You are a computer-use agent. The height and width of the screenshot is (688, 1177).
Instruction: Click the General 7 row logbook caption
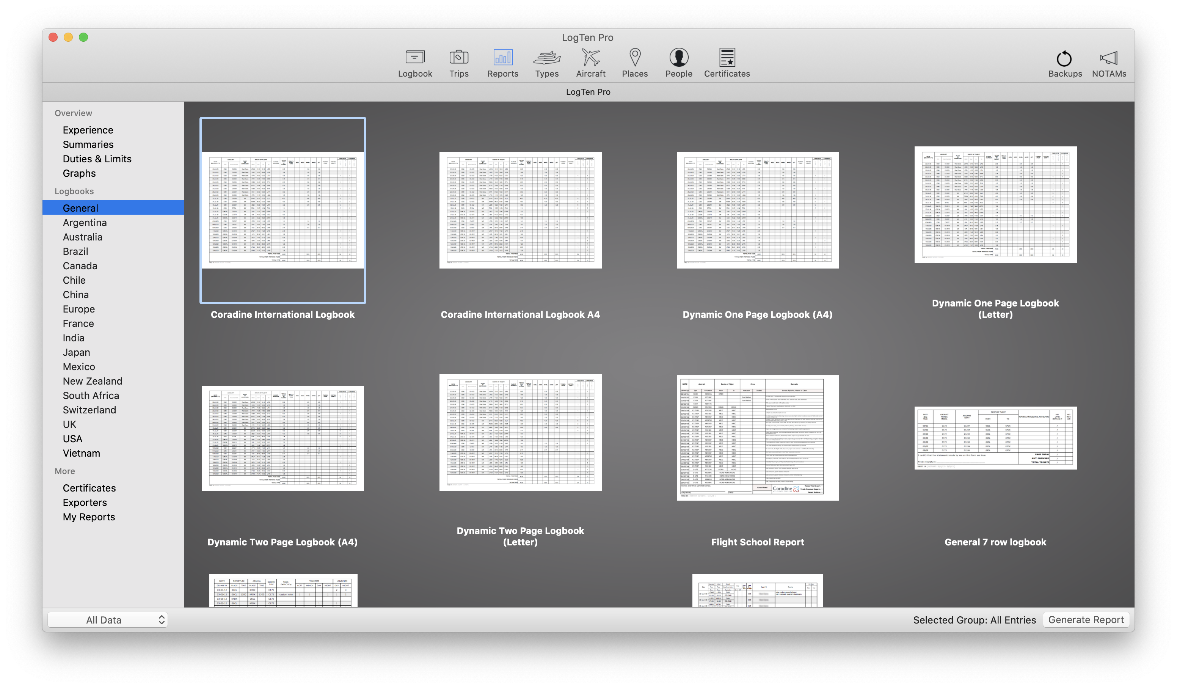pyautogui.click(x=995, y=542)
